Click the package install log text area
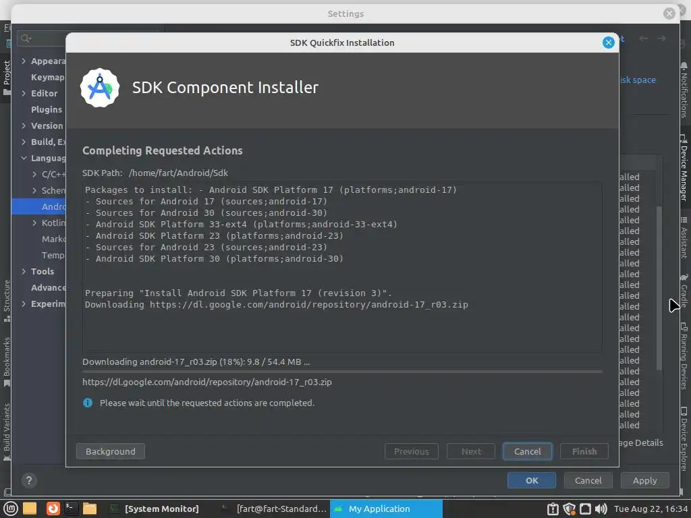This screenshot has height=518, width=691. [342, 267]
